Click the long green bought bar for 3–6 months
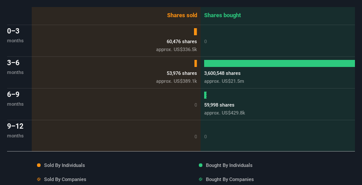 point(280,63)
